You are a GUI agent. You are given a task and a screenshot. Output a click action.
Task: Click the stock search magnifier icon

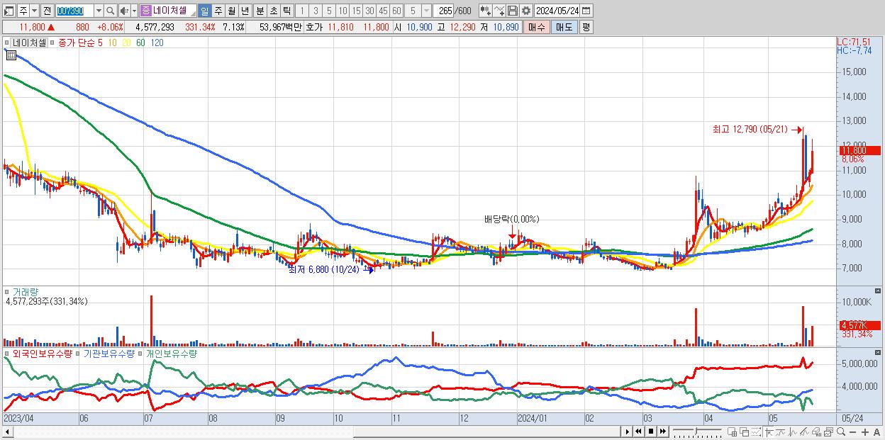click(x=110, y=11)
